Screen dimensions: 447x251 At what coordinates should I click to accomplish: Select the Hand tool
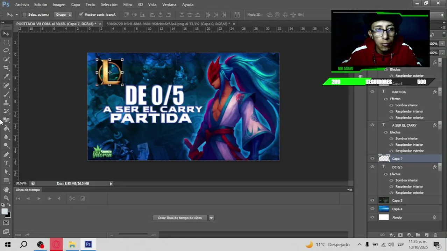point(6,189)
